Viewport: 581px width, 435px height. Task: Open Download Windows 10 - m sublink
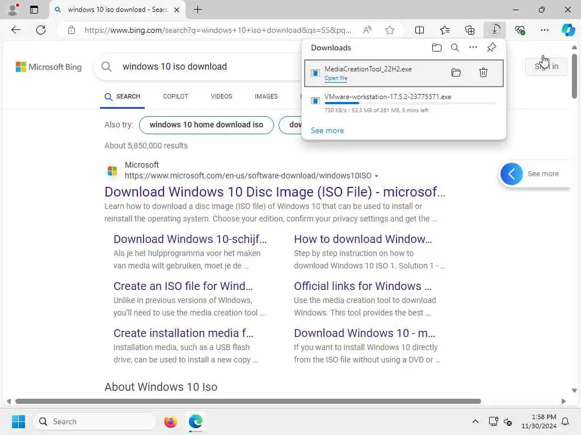(x=365, y=333)
